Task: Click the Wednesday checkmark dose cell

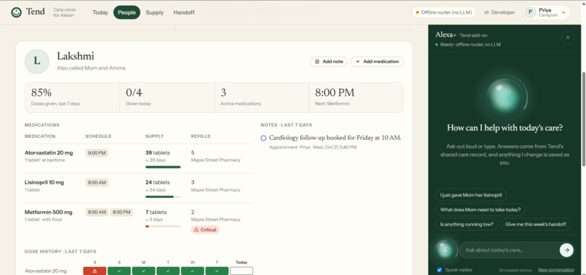Action: coord(193,271)
